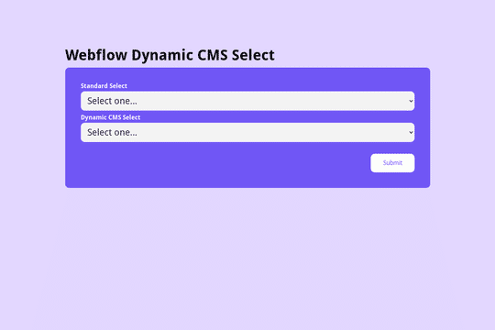The width and height of the screenshot is (495, 330).
Task: Expand the Dynamic CMS Select chevron arrow
Action: pyautogui.click(x=411, y=132)
